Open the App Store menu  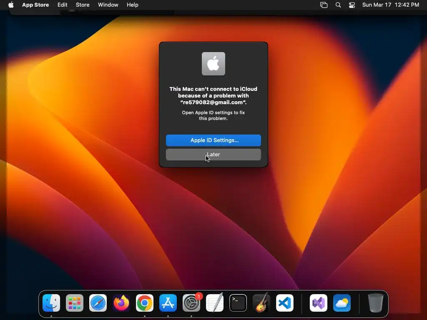35,5
